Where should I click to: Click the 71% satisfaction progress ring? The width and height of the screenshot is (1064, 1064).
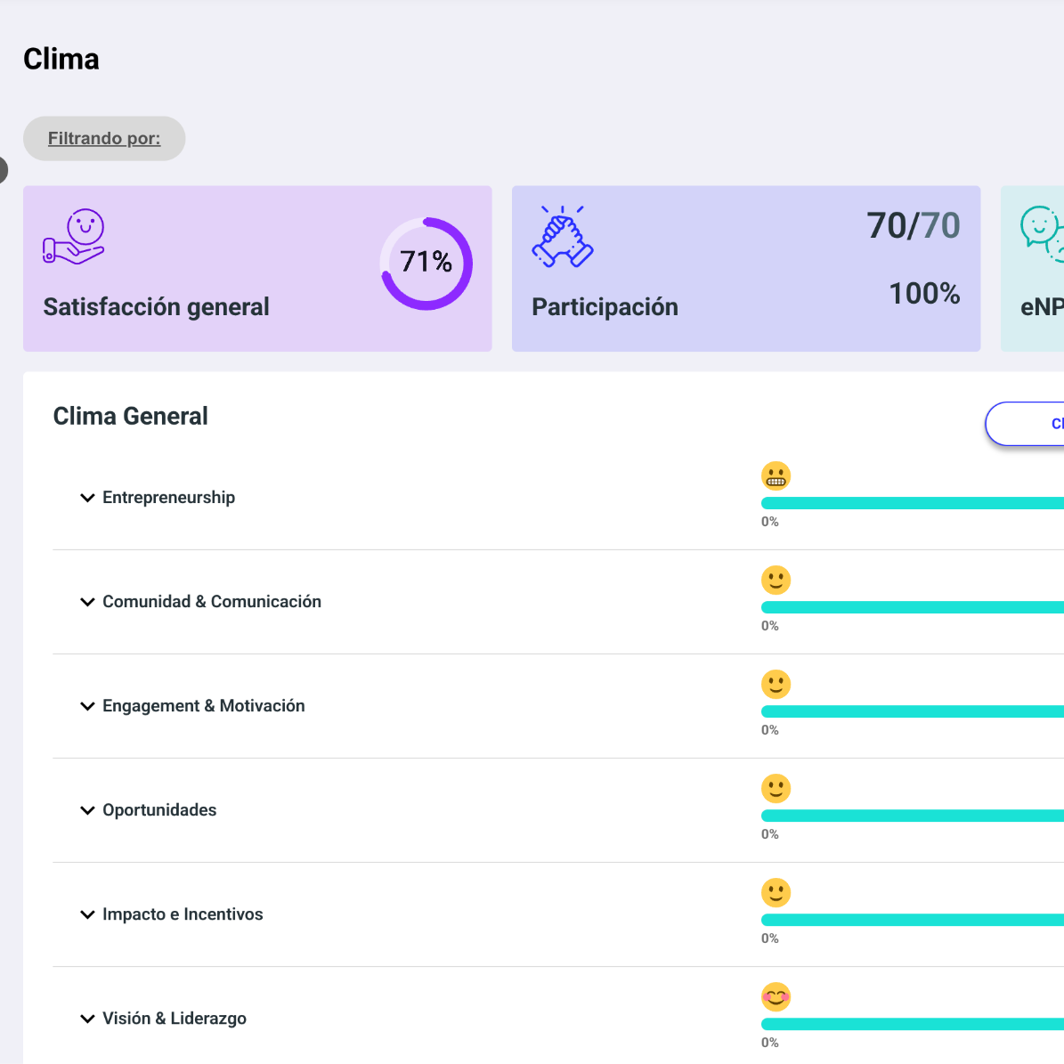pos(426,264)
